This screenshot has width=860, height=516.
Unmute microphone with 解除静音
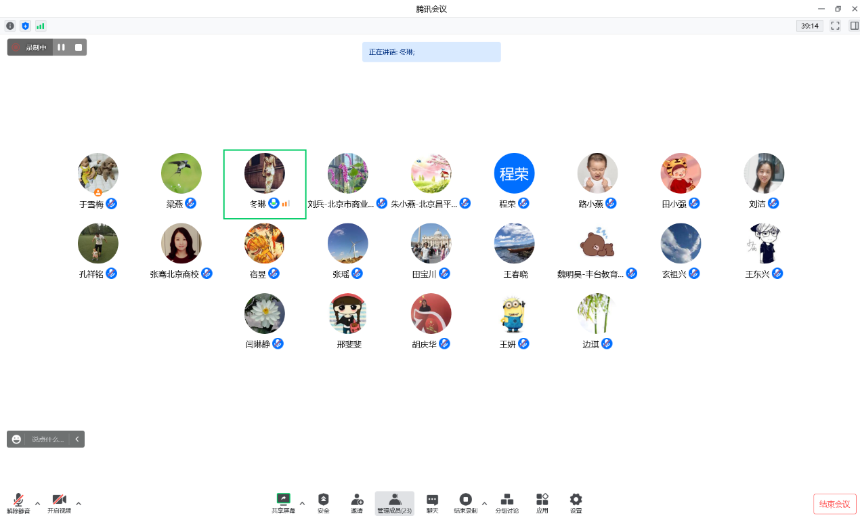click(18, 503)
